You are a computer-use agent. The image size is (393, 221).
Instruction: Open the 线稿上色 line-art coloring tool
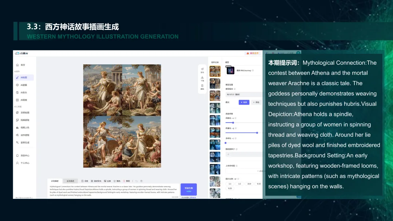[x=23, y=128]
